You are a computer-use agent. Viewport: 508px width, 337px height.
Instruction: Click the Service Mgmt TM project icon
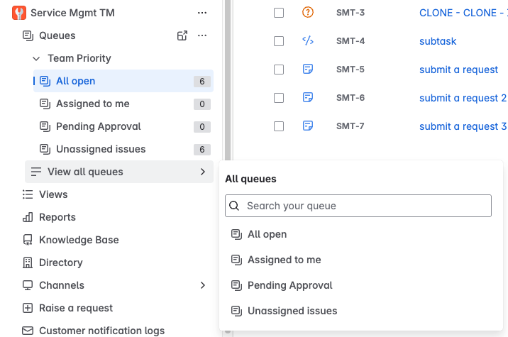point(19,13)
